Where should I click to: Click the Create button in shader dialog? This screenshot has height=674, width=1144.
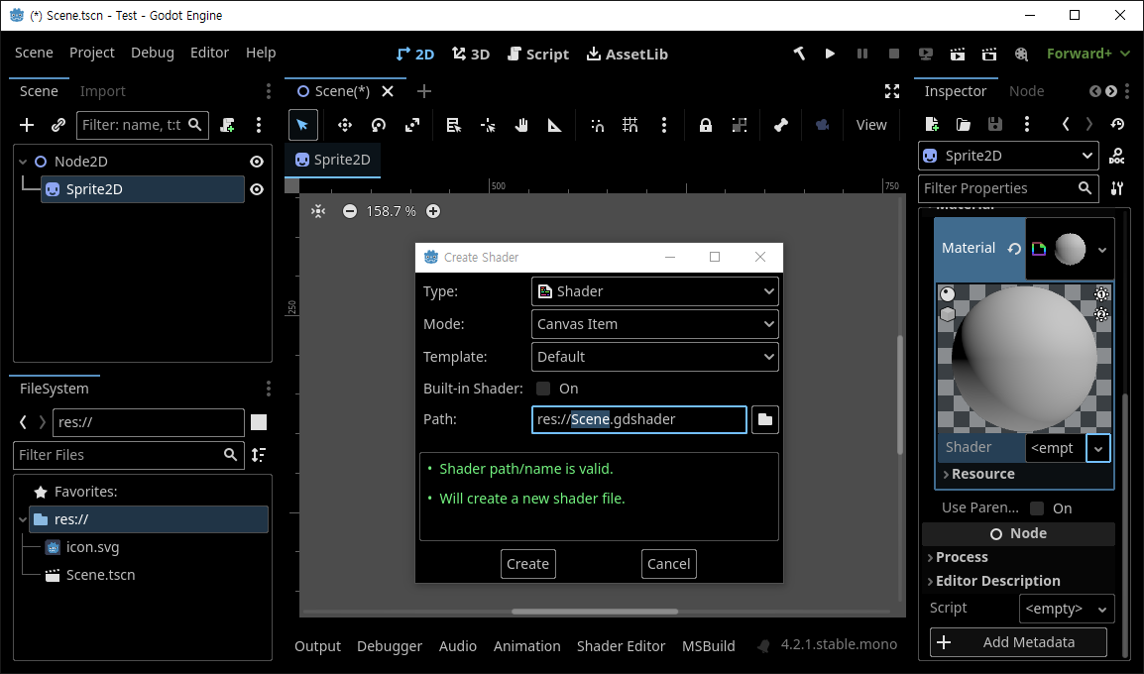tap(527, 564)
